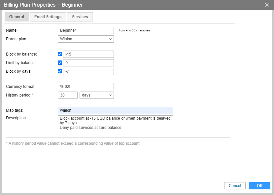
Task: Uncheck the Limit by balance checkbox
Action: click(x=60, y=63)
